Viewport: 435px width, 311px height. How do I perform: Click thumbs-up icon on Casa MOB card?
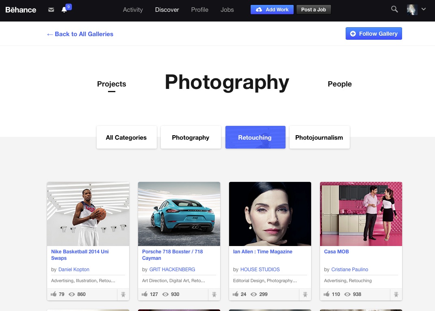(327, 294)
